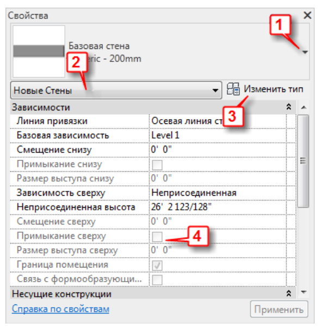This screenshot has height=330, width=322.
Task: Click the scrollbar down arrow
Action: point(304,292)
